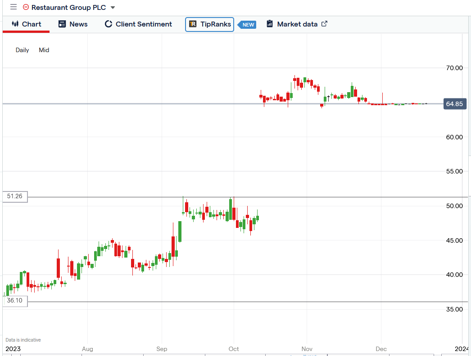This screenshot has height=356, width=471.
Task: Click the News calendar icon
Action: (62, 24)
